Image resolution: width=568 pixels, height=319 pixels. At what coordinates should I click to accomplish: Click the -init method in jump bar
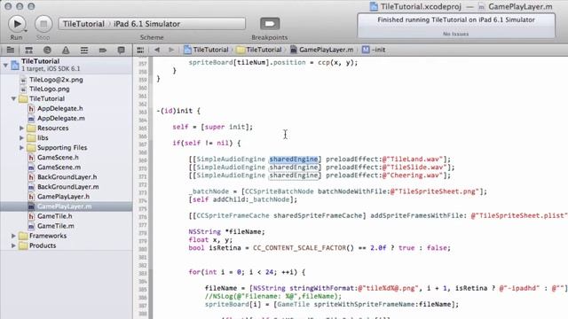[x=374, y=50]
